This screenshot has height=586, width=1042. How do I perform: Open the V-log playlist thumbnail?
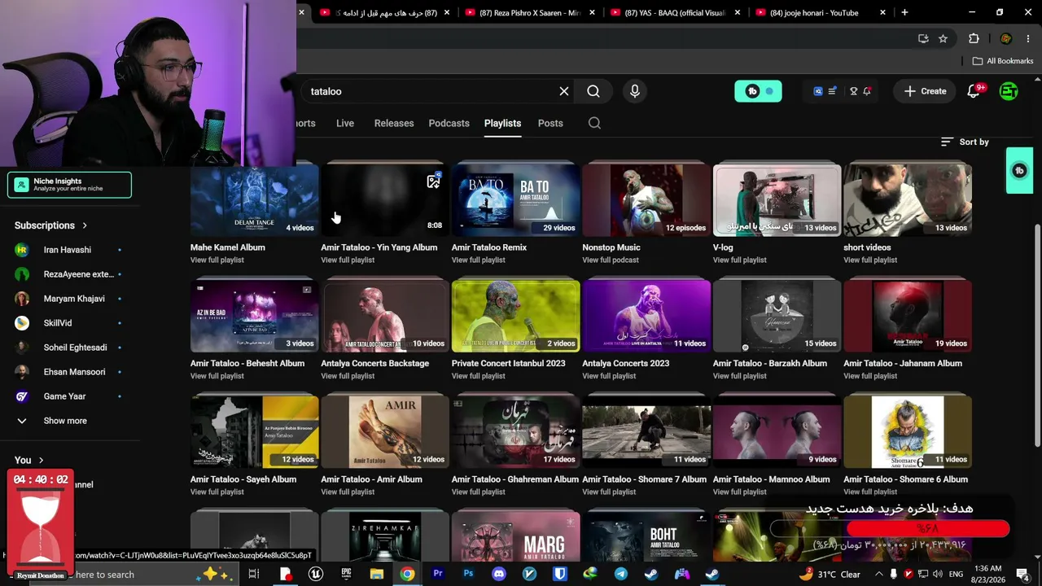point(777,199)
